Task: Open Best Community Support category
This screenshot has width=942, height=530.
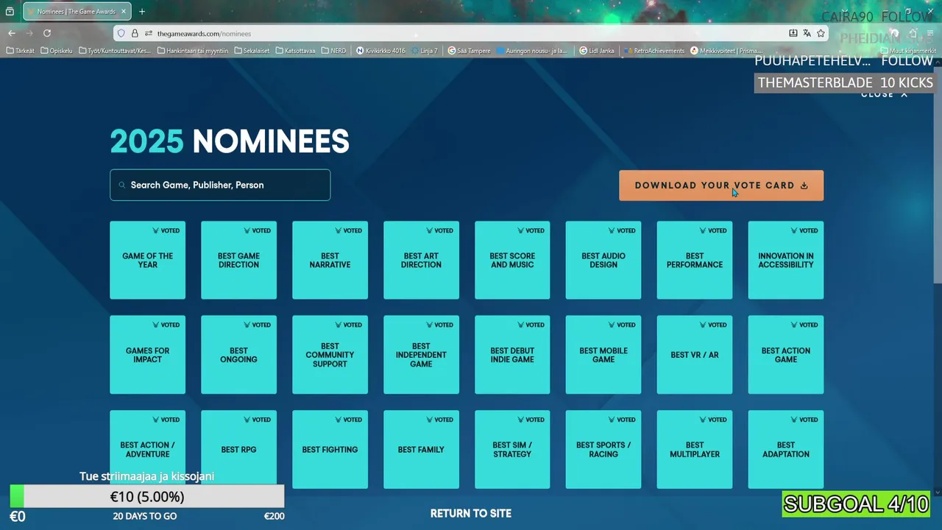Action: pyautogui.click(x=330, y=355)
